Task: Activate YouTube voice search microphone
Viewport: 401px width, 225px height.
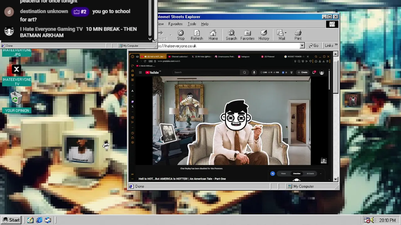Action: click(x=254, y=72)
